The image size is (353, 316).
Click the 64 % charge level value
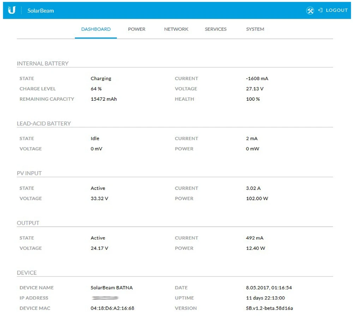tap(96, 89)
